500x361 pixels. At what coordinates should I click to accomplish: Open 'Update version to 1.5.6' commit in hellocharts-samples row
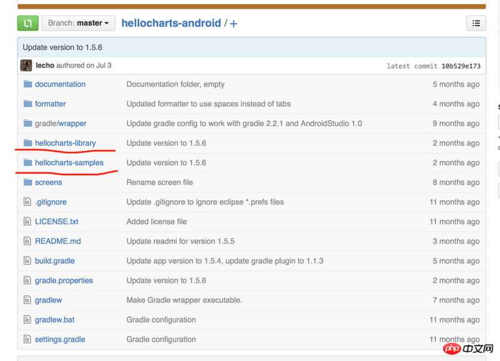166,163
